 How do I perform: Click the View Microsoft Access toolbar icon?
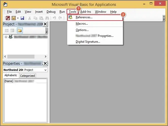8,18
